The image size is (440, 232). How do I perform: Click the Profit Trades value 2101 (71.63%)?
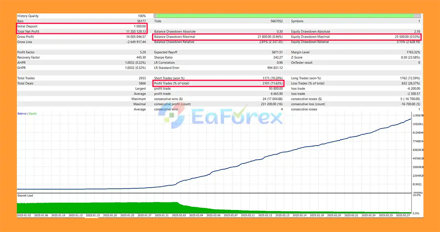(x=272, y=83)
